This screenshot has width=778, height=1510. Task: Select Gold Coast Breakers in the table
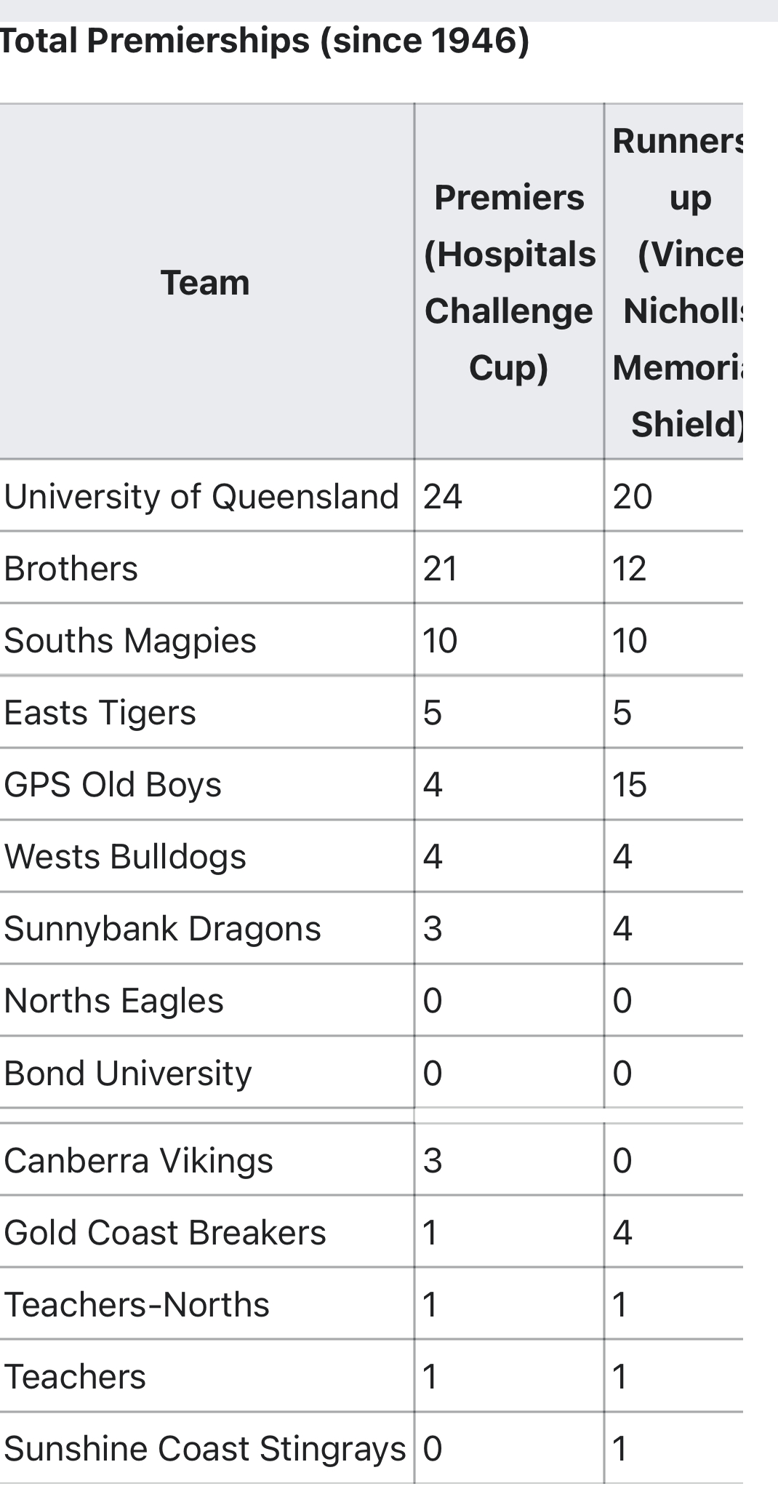tap(165, 1233)
